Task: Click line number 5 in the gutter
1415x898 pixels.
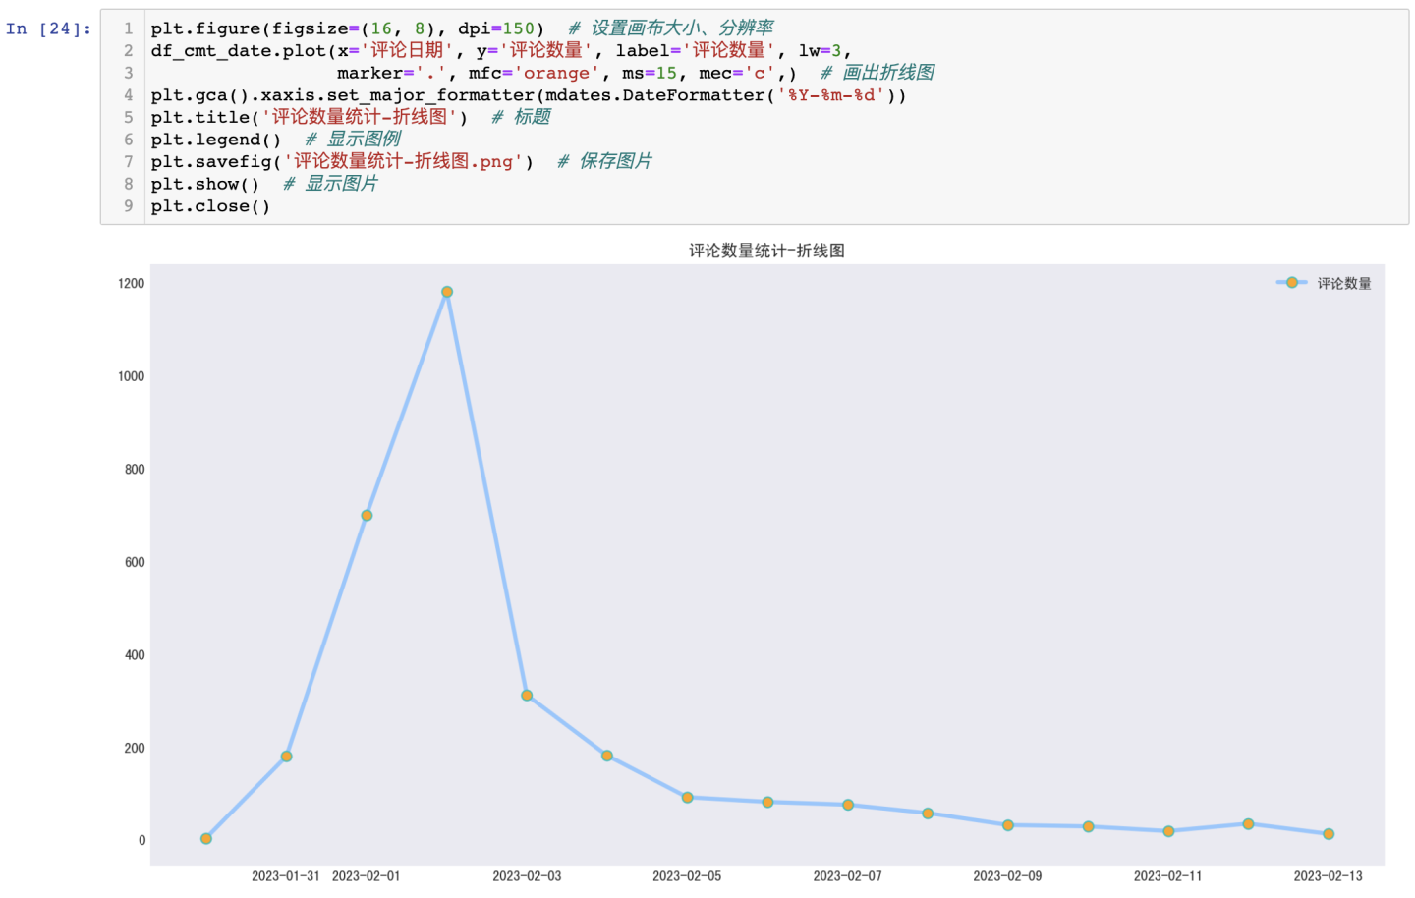Action: click(128, 117)
